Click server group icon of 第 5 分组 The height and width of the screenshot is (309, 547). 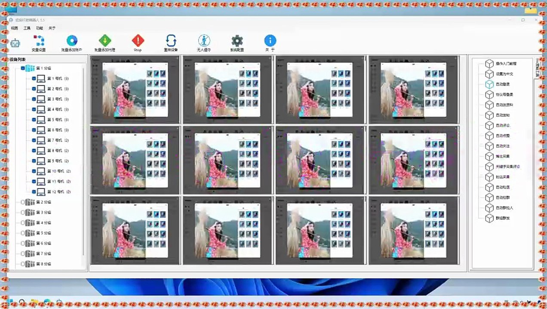click(x=30, y=233)
